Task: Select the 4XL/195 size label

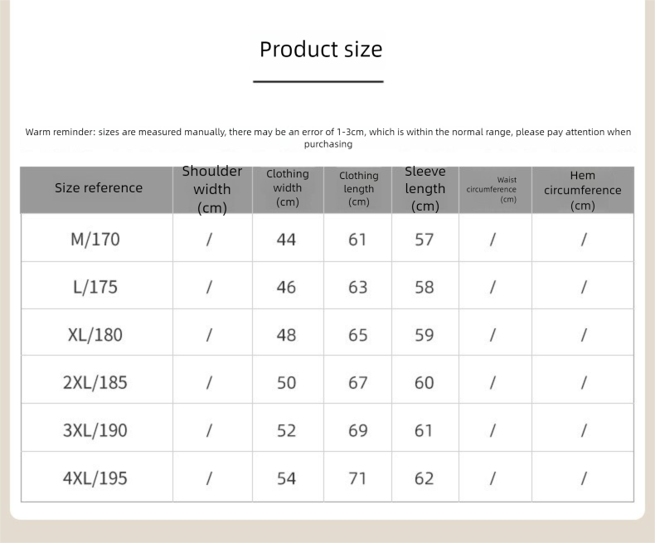Action: point(95,478)
